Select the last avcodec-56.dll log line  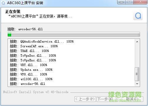(27, 84)
